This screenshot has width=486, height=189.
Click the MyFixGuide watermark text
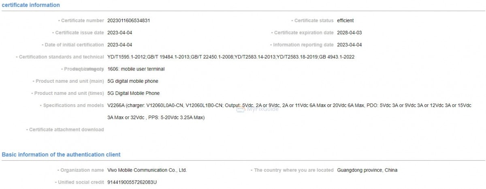click(x=262, y=109)
